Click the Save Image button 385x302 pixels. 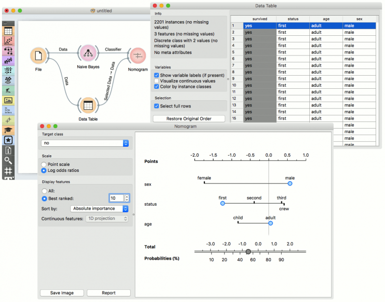tap(62, 293)
